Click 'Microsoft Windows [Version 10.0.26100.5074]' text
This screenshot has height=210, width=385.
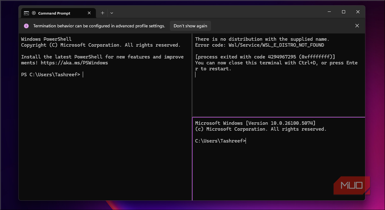click(x=255, y=123)
